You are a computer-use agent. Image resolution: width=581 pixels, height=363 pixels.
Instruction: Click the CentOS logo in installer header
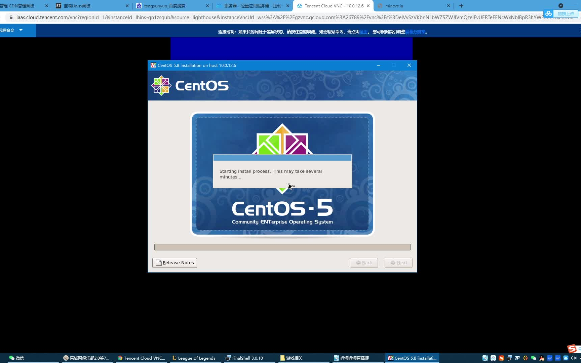(x=190, y=86)
